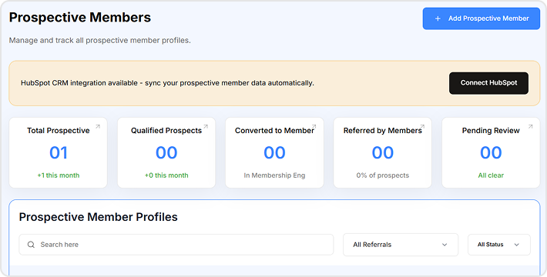Select the Total Prospective stat card
The width and height of the screenshot is (547, 277).
59,152
